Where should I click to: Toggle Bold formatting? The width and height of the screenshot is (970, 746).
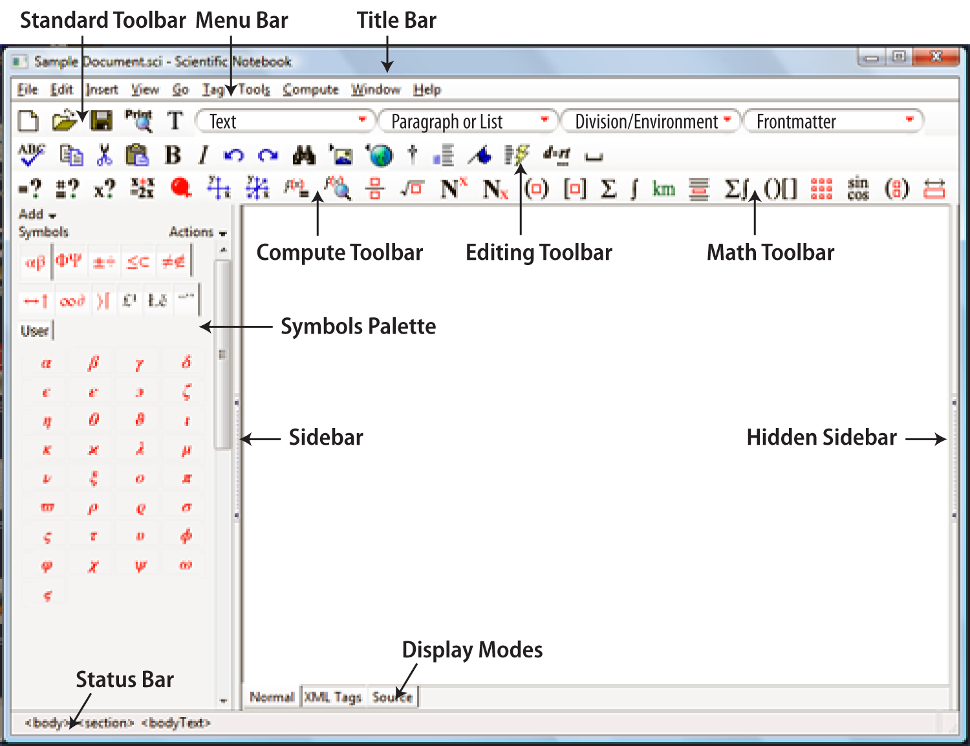coord(173,155)
